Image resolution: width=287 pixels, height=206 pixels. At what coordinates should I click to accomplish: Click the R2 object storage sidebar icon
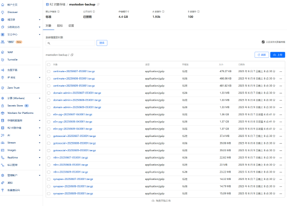[3, 128]
